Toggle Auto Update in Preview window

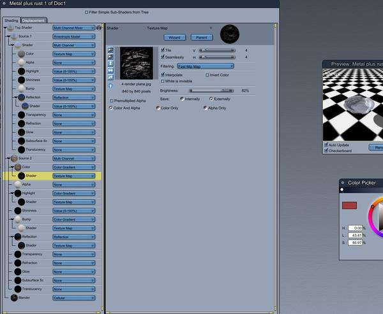click(326, 145)
